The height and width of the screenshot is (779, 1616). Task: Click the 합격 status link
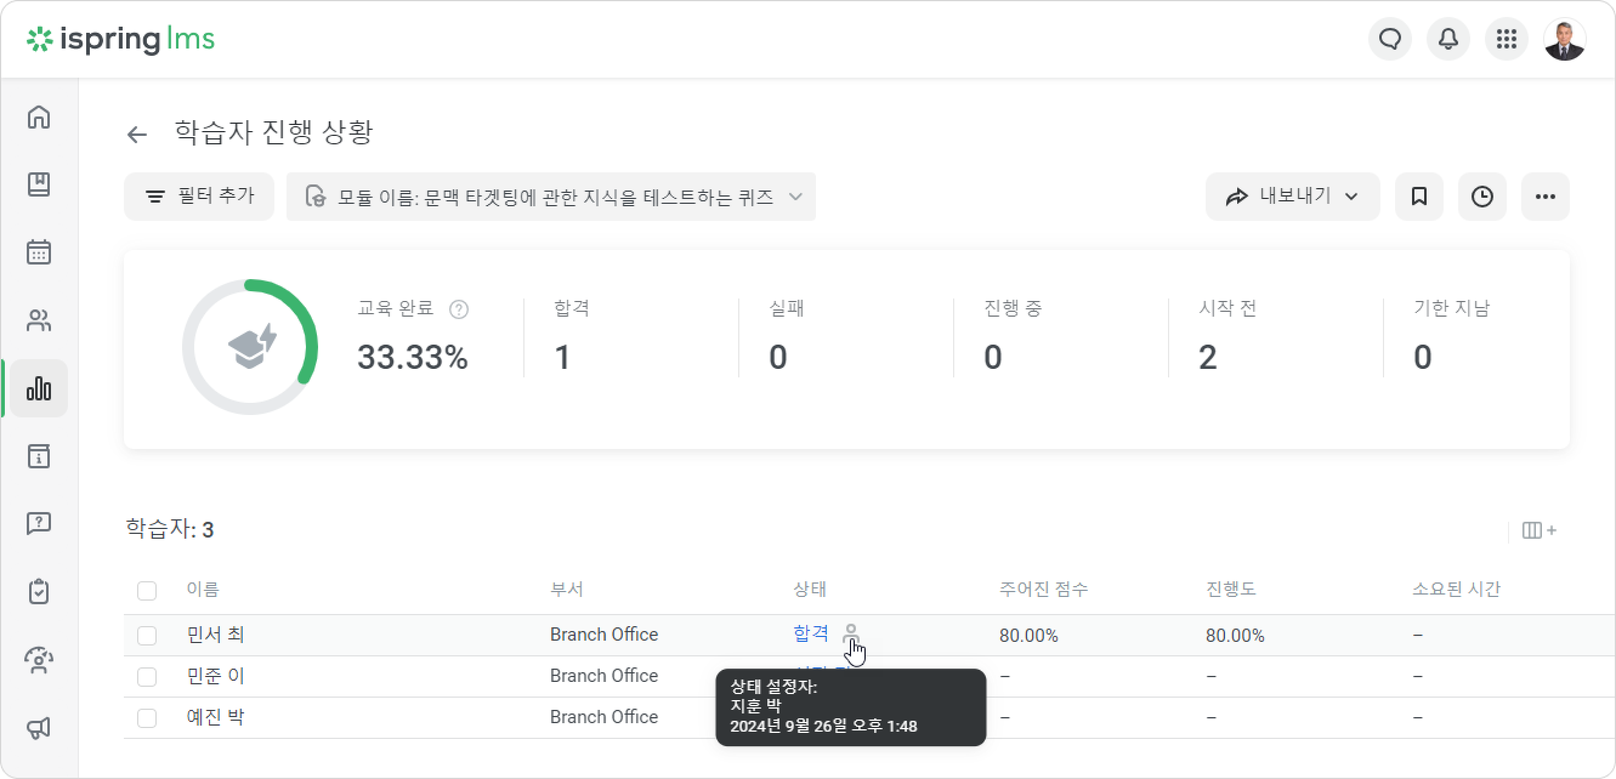click(810, 633)
